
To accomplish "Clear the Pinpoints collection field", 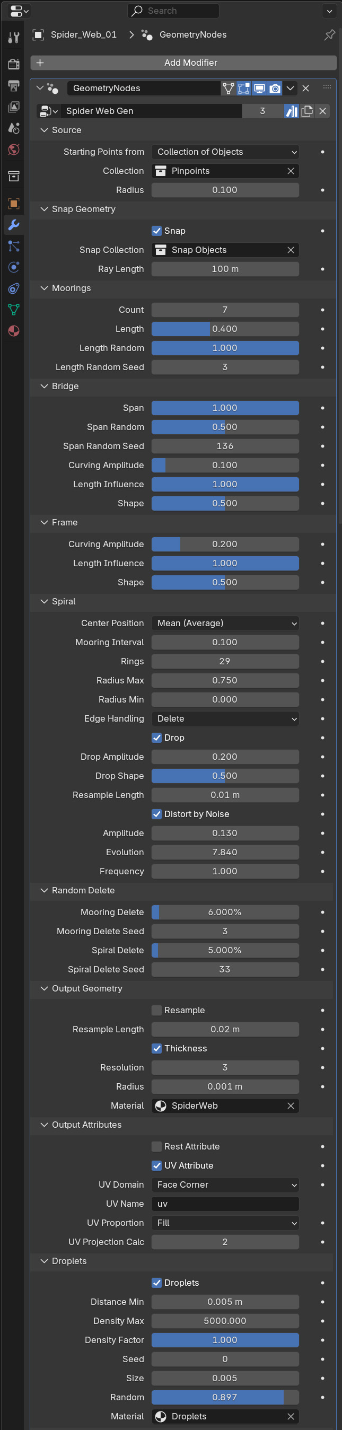I will coord(291,171).
